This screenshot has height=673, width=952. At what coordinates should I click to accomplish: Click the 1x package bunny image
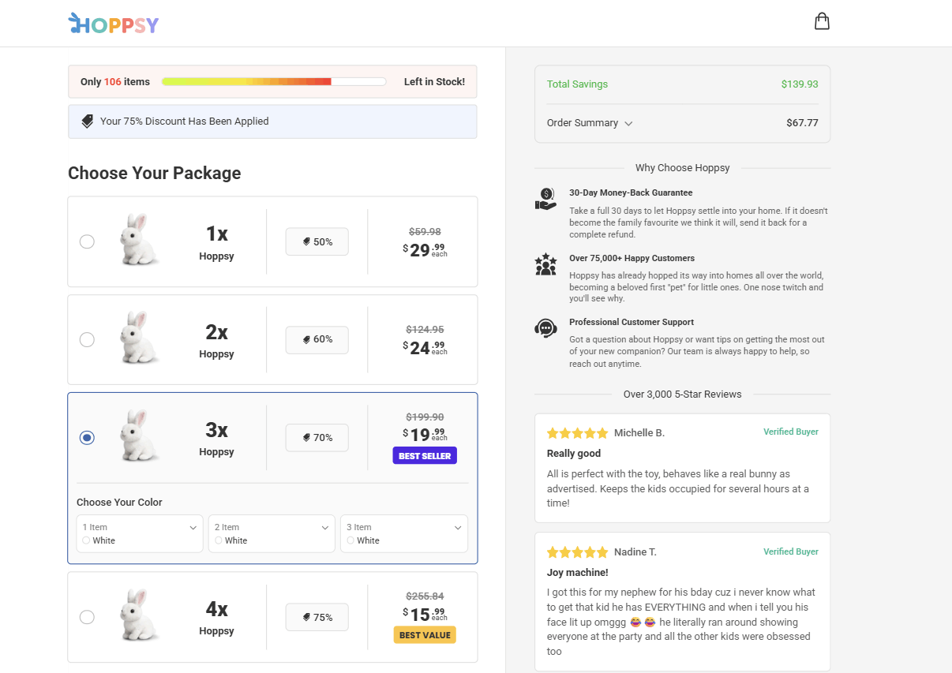[139, 239]
